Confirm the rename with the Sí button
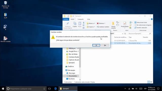This screenshot has height=91, width=162. coord(96,45)
